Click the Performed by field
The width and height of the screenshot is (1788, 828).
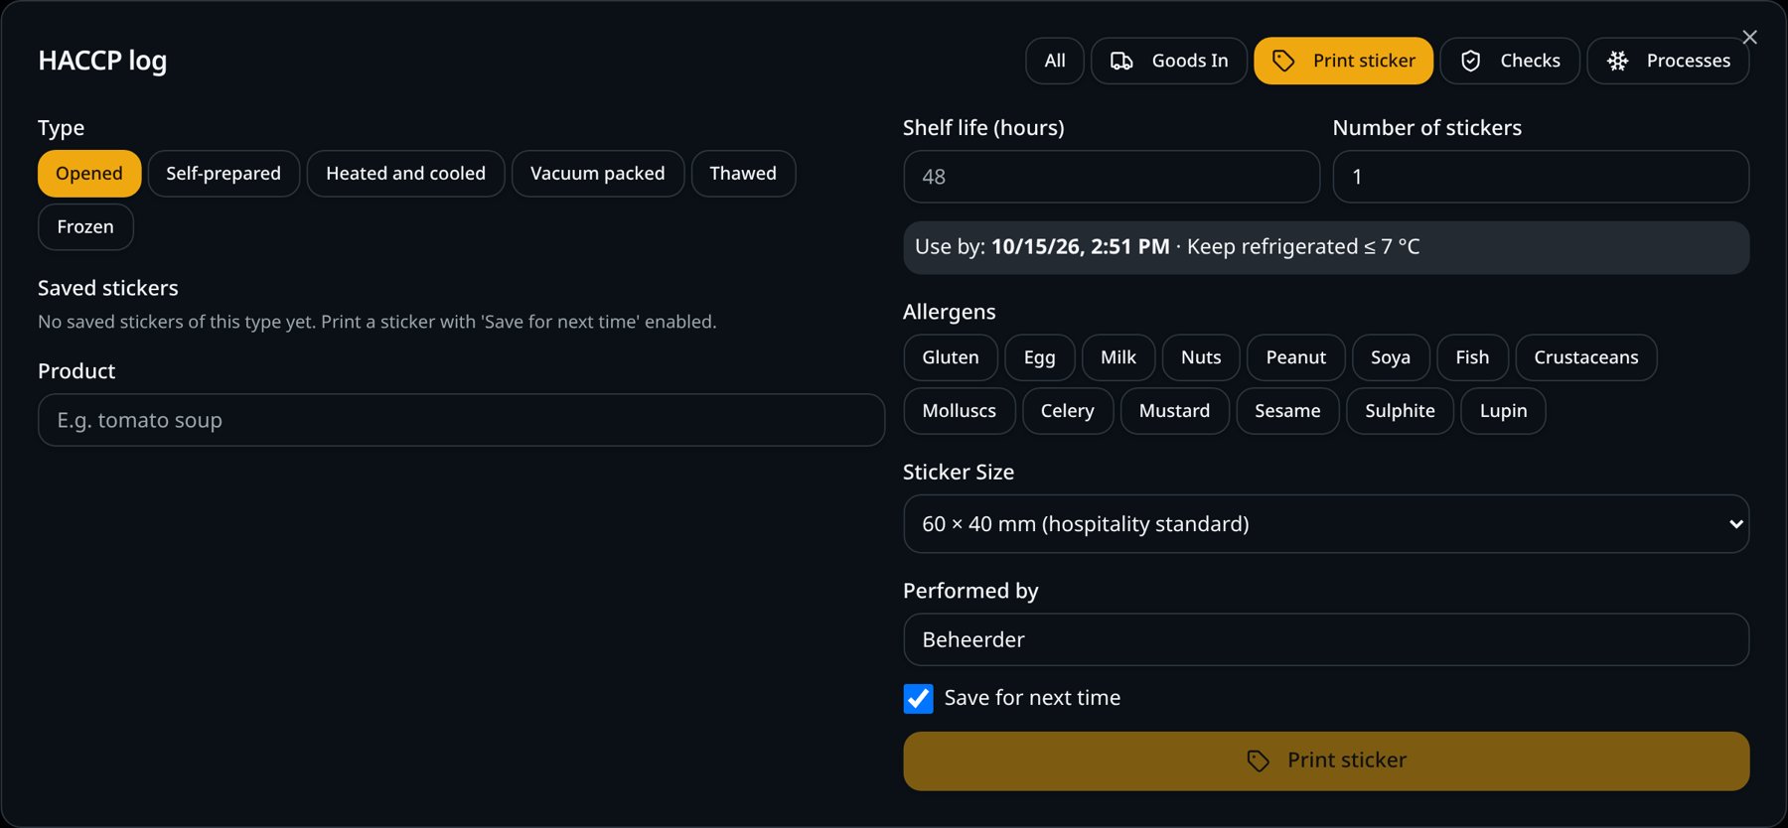click(x=1326, y=639)
